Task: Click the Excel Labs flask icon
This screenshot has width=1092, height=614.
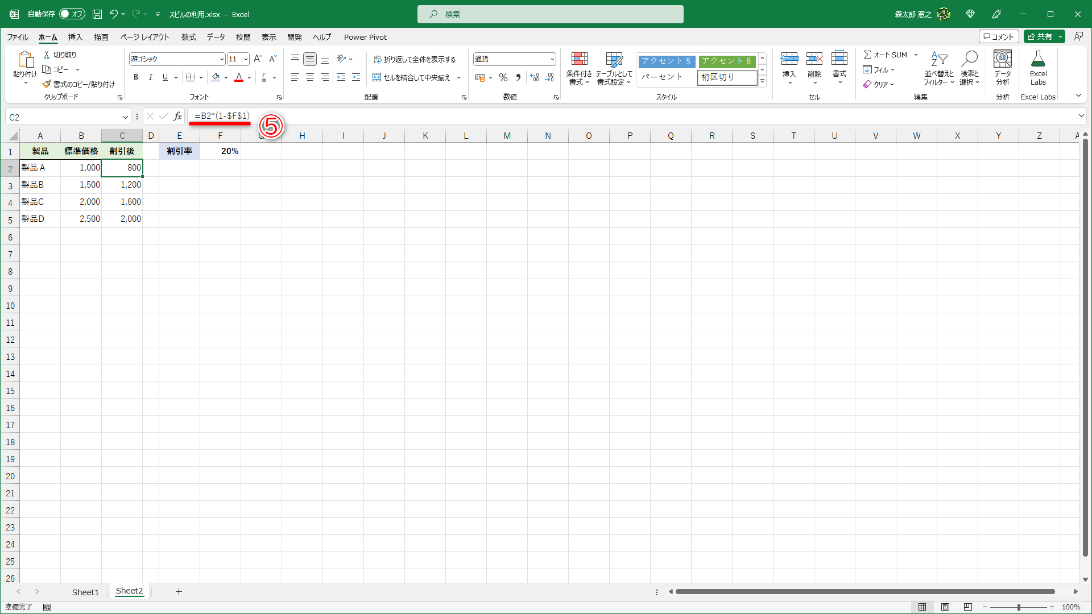Action: click(x=1038, y=59)
